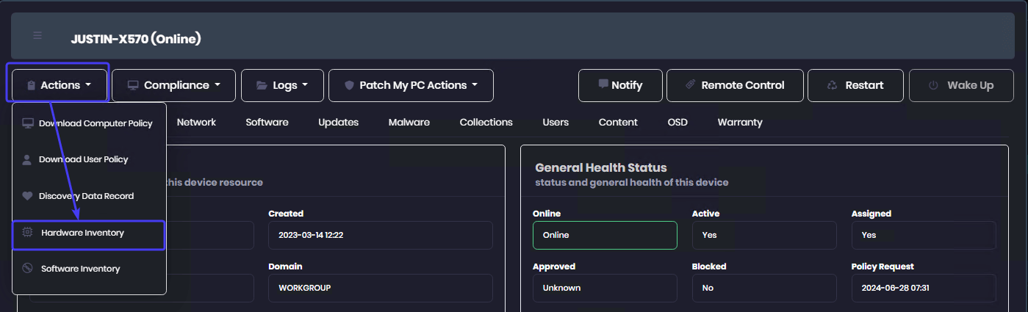
Task: Select the Collections tab
Action: tap(486, 122)
